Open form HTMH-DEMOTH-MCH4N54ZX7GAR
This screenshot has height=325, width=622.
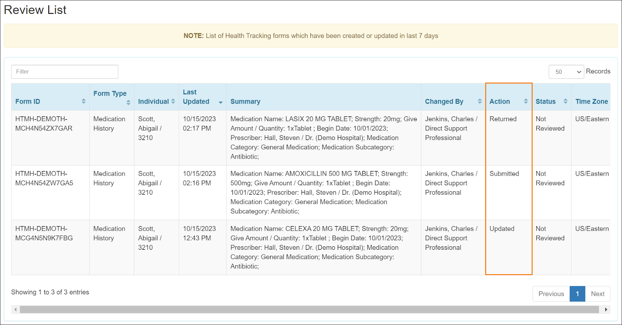coord(44,124)
